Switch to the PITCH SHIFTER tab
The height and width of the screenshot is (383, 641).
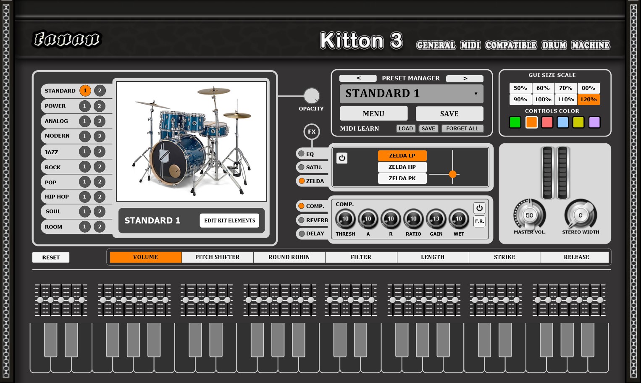[x=217, y=257]
